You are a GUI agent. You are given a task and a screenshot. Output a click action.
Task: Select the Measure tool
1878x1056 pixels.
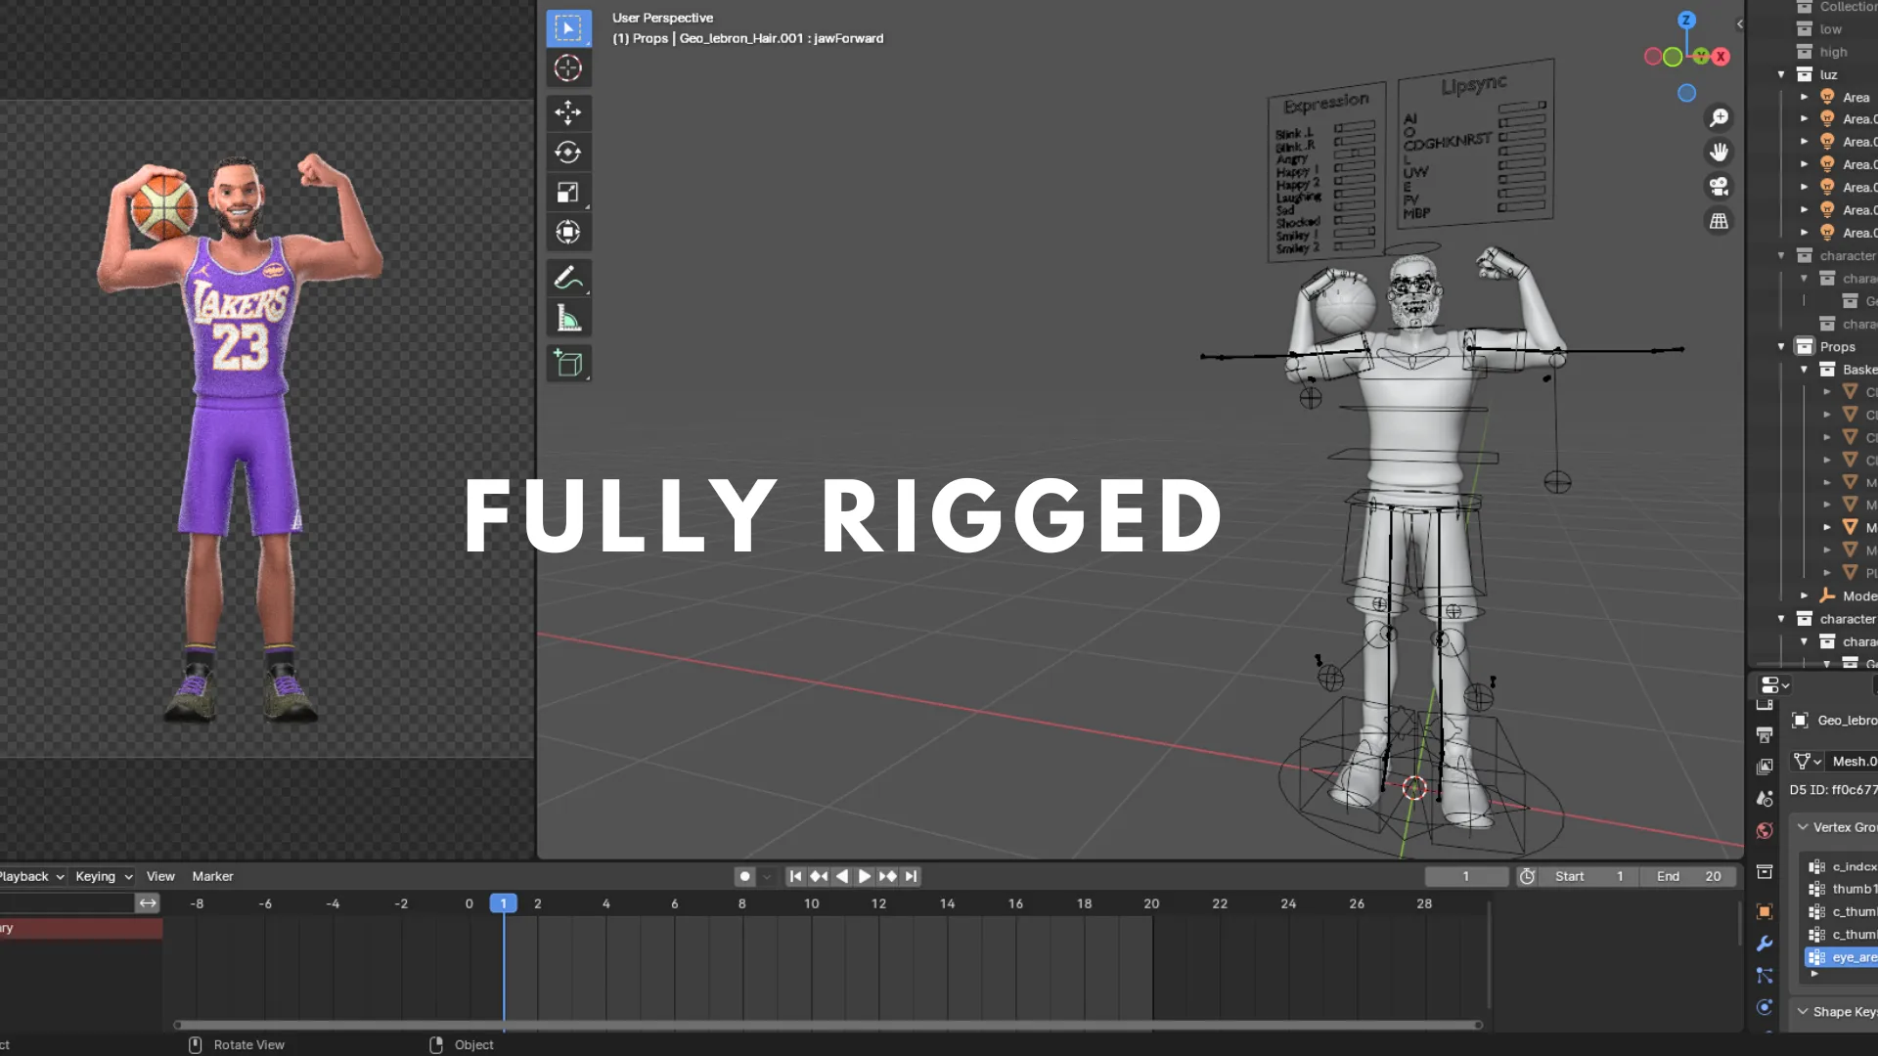point(568,319)
